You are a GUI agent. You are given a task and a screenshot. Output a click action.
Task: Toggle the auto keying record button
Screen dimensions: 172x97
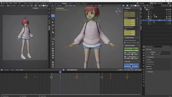coord(64,70)
